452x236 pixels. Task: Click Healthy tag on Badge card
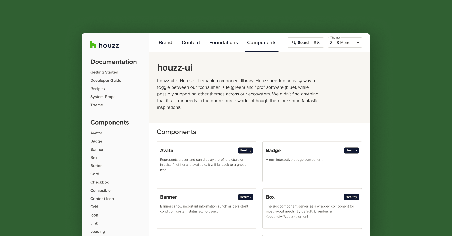pos(351,151)
